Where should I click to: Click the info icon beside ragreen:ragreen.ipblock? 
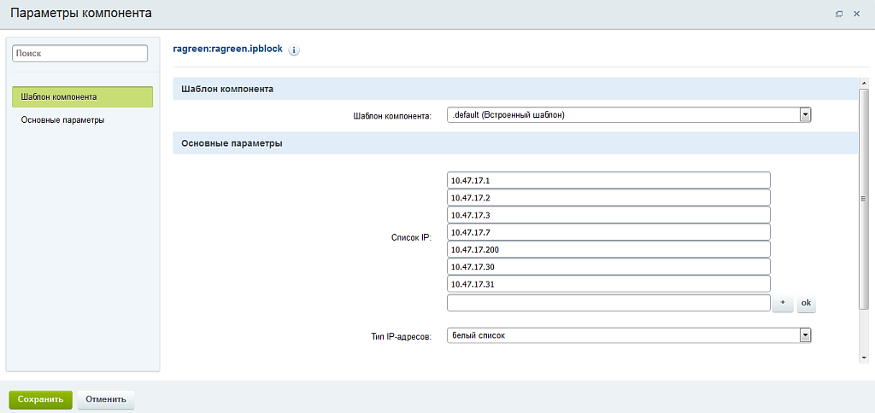point(294,50)
